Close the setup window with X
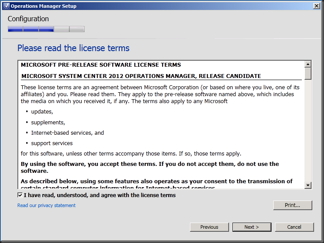This screenshot has height=243, width=324. [316, 6]
